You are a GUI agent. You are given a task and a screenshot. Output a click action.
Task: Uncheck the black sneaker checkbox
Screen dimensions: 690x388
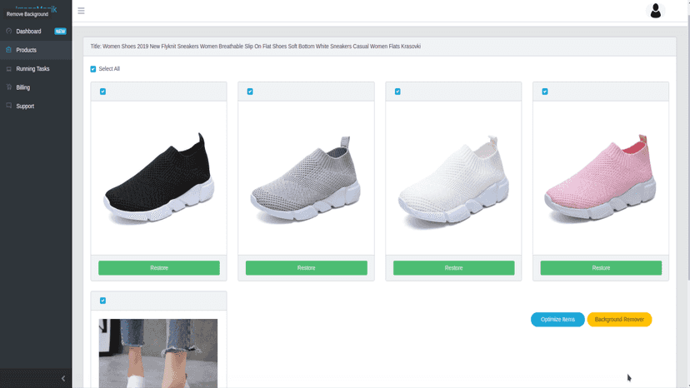tap(102, 92)
